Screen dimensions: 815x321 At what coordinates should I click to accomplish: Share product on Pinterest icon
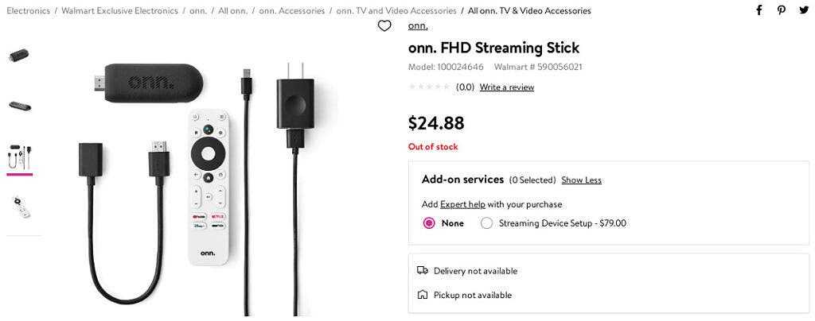tap(782, 10)
